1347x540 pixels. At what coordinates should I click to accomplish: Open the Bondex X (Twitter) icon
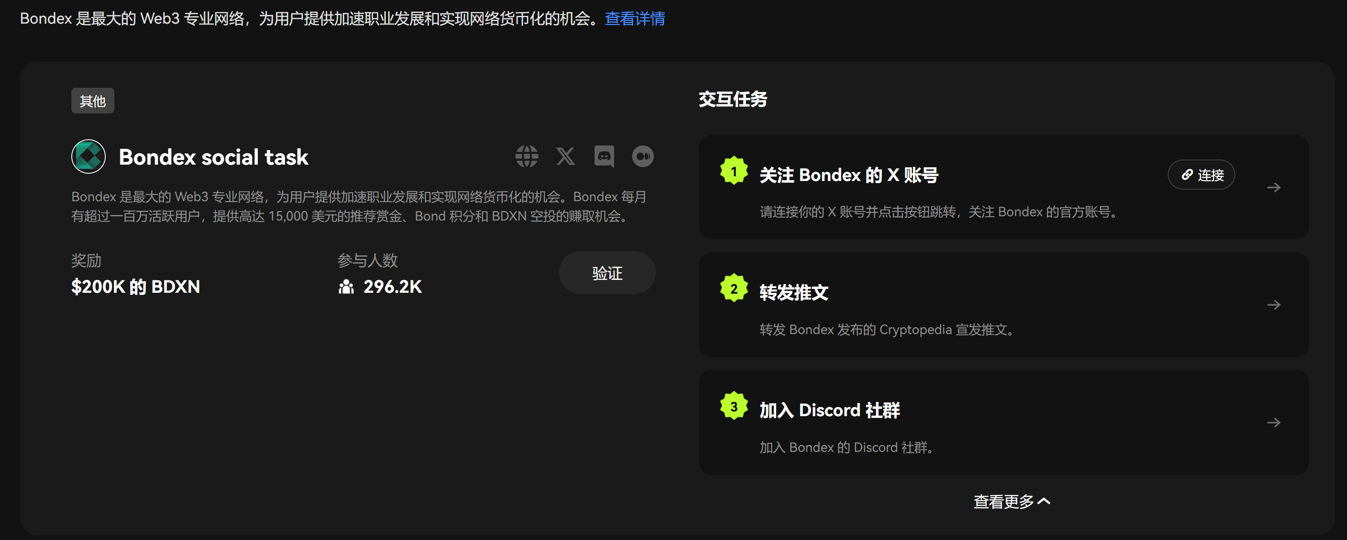coord(565,156)
